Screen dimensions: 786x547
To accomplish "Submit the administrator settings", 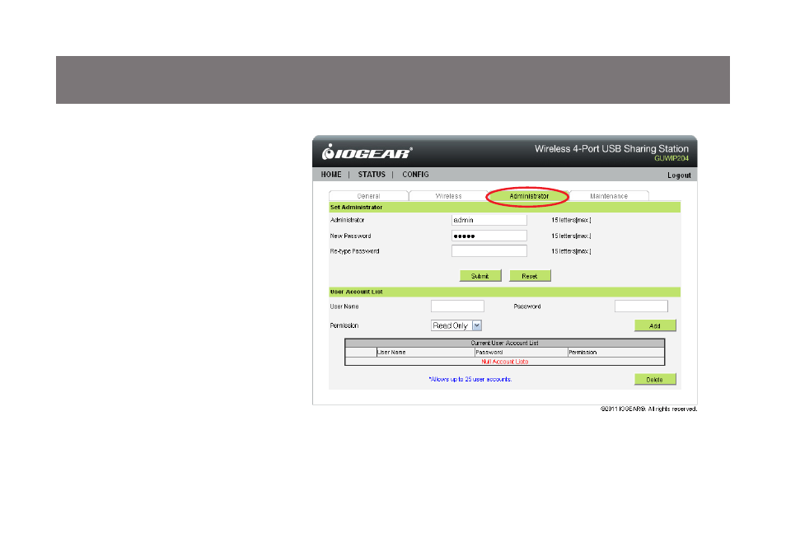I will coord(480,276).
